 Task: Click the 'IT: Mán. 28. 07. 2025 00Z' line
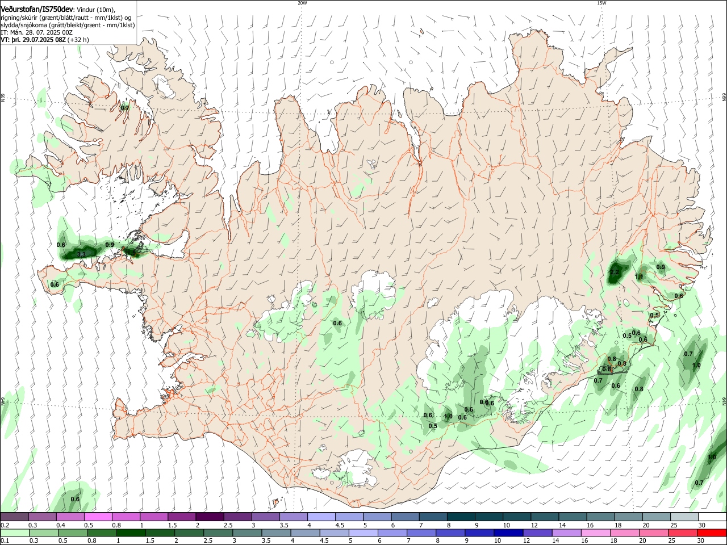36,32
